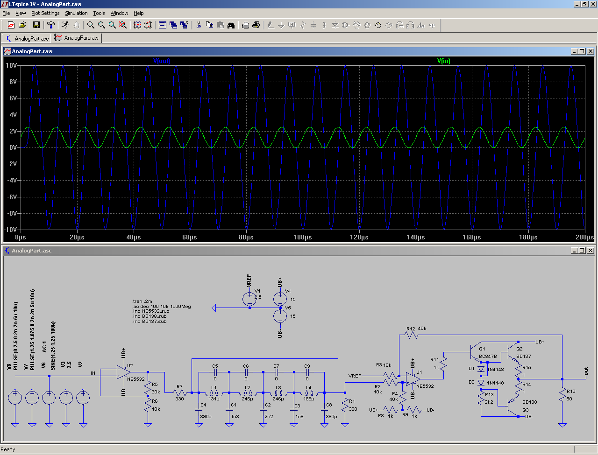
Task: Switch to the AnalogPart.asc tab
Action: tap(27, 38)
